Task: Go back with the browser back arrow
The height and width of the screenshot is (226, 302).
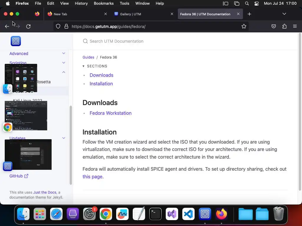Action: pos(7,26)
